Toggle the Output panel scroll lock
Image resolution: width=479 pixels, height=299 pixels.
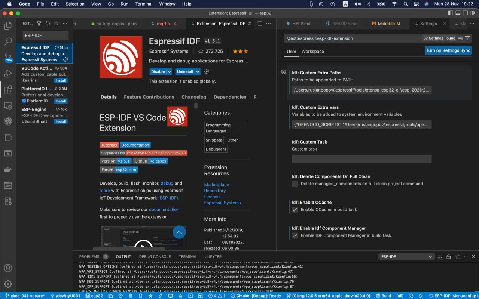tap(449, 256)
